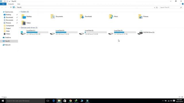Open Quick Access Toolbar customize dropdown
Screen dimensions: 184x103
(x=9, y=1)
